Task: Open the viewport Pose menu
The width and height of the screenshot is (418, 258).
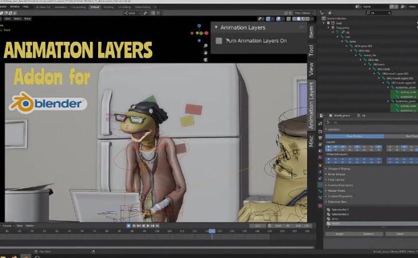Action: pos(27,19)
